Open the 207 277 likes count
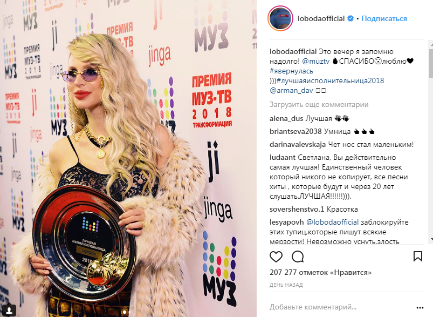433x317 pixels. click(x=320, y=273)
